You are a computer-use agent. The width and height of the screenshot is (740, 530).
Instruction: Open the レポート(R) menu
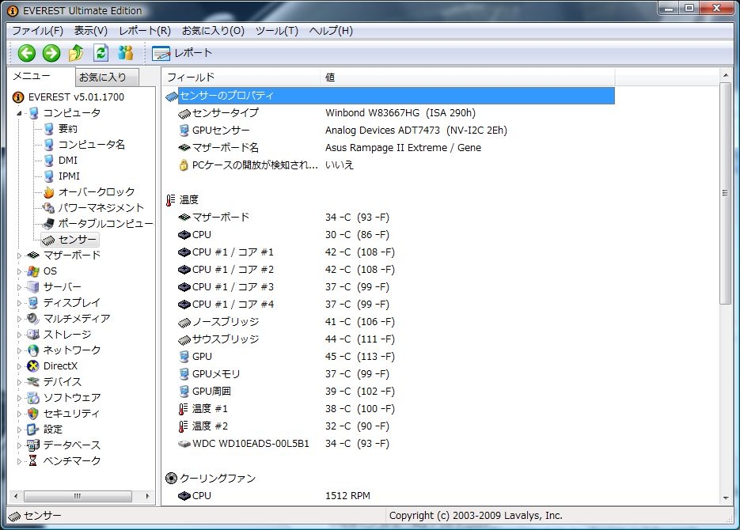[144, 31]
